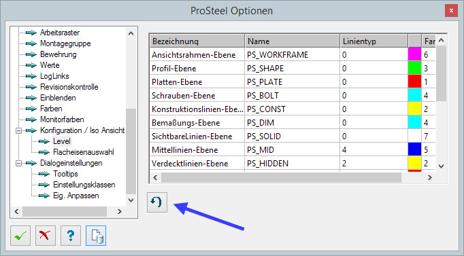Click the arrow icon beside Farben
464x256 pixels.
click(x=31, y=109)
